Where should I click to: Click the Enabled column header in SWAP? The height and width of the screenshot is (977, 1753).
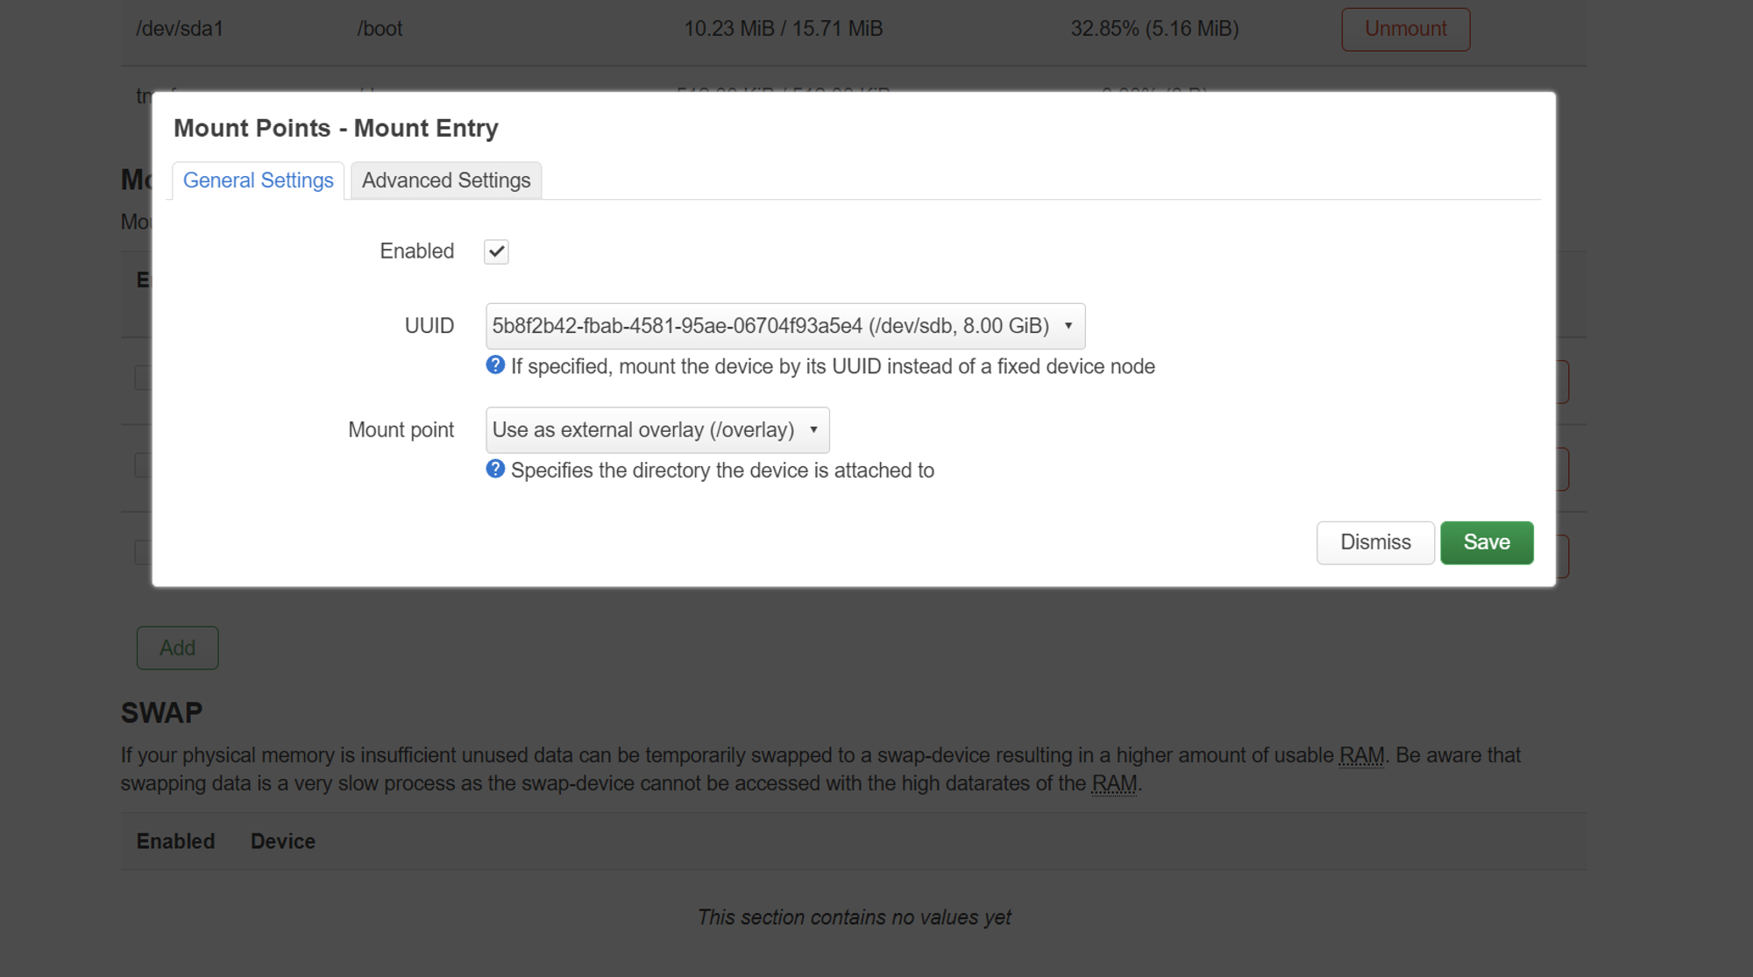pyautogui.click(x=175, y=841)
